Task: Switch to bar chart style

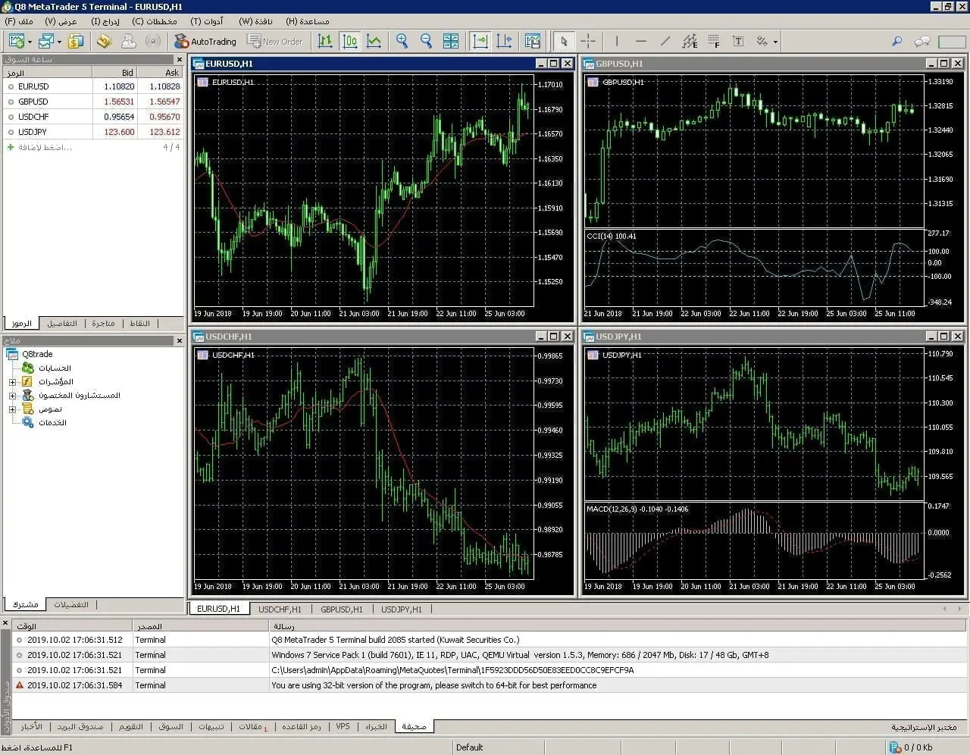Action: click(326, 41)
